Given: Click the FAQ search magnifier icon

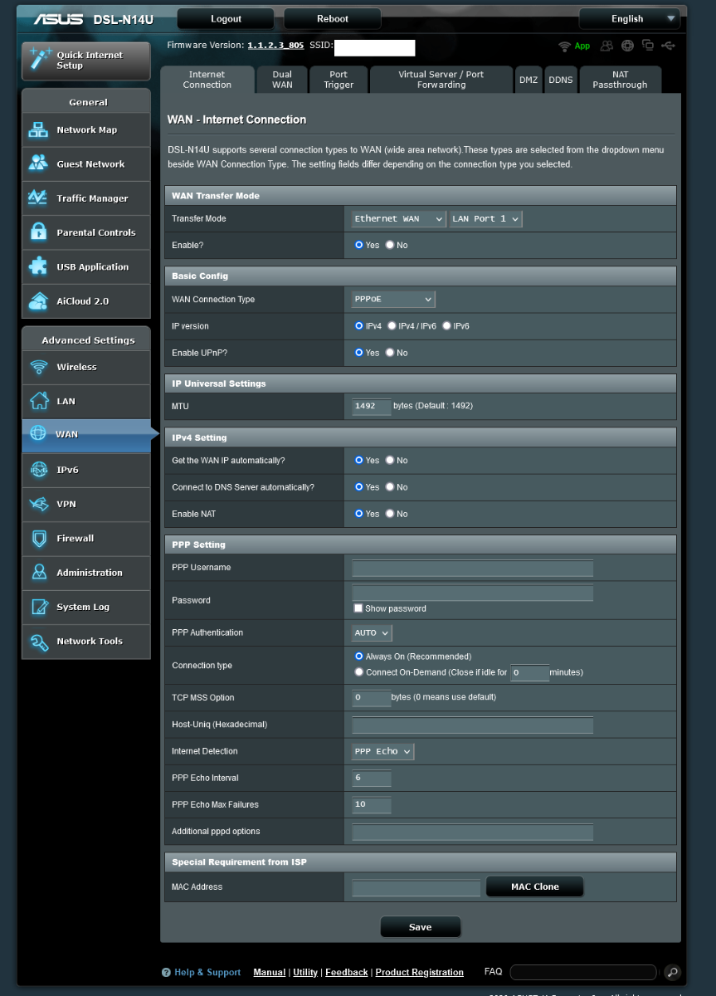Looking at the screenshot, I should 672,972.
